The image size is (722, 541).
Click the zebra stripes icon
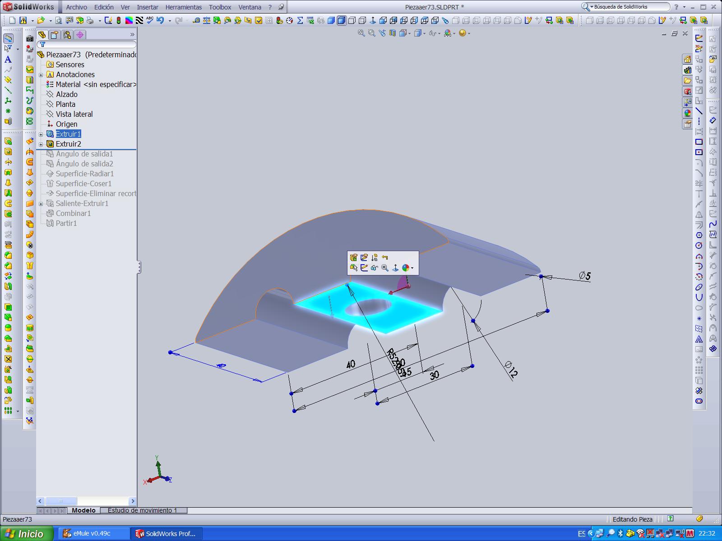139,20
